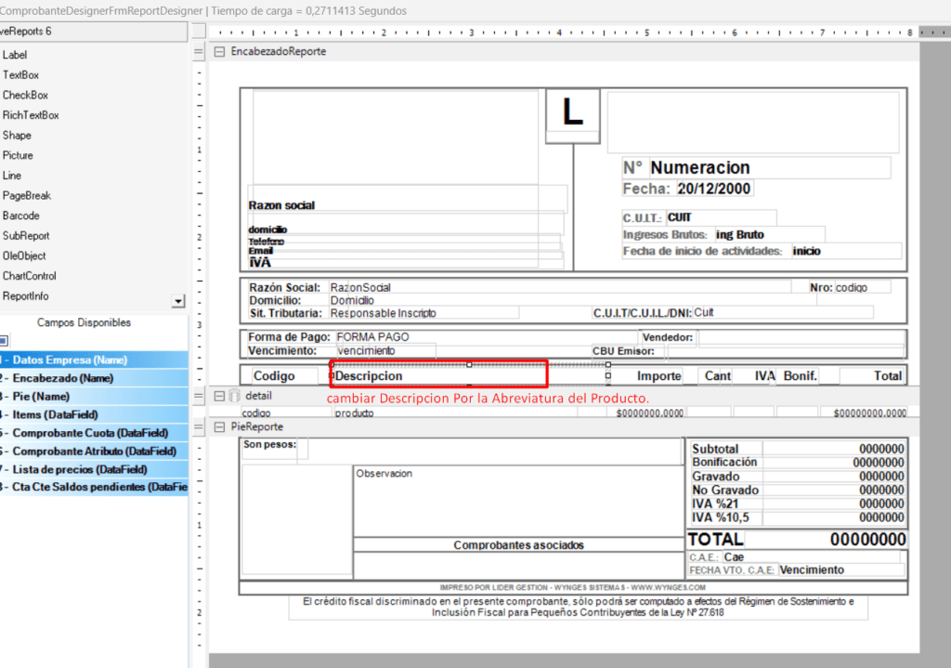951x668 pixels.
Task: Pick the TextBox control from toolbox
Action: click(x=20, y=75)
